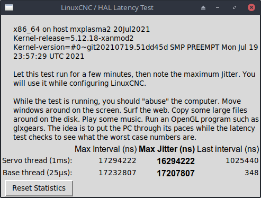Minimize the Latency Test window

[218, 7]
